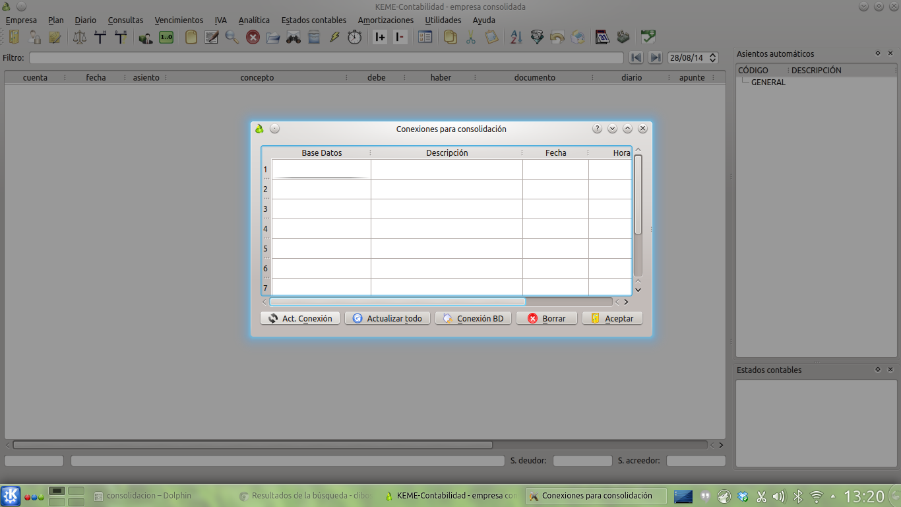Click the notepad with pen toolbar icon
901x507 pixels.
tap(212, 37)
